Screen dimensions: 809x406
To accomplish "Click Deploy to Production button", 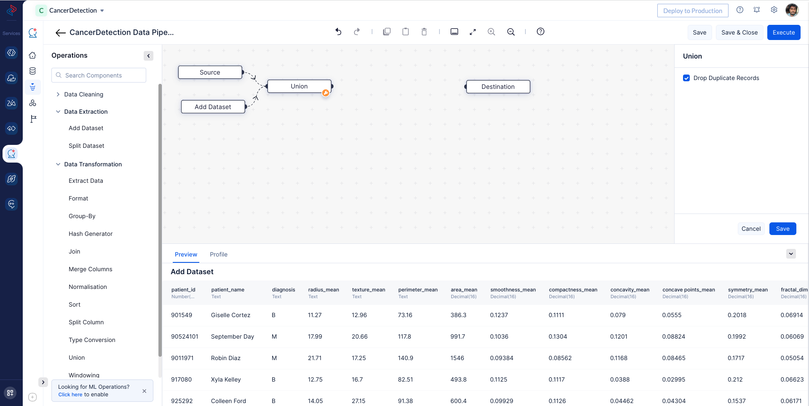I will 692,11.
